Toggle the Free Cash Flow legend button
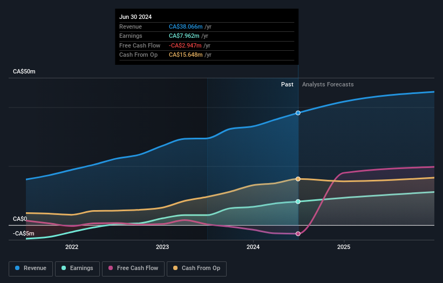Viewport: 443px width, 283px height. [x=133, y=268]
